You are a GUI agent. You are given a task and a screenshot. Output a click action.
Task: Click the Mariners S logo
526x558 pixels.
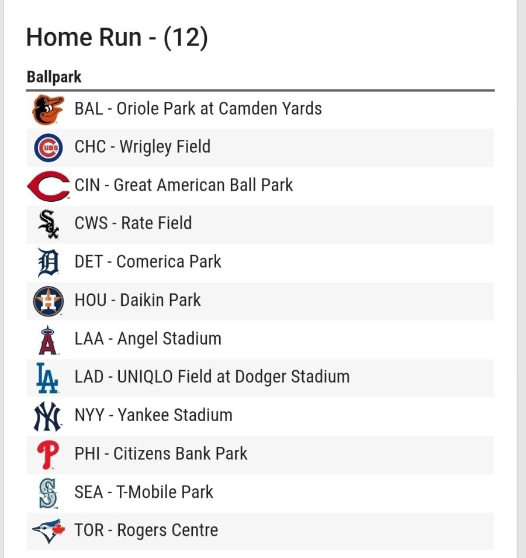click(48, 493)
